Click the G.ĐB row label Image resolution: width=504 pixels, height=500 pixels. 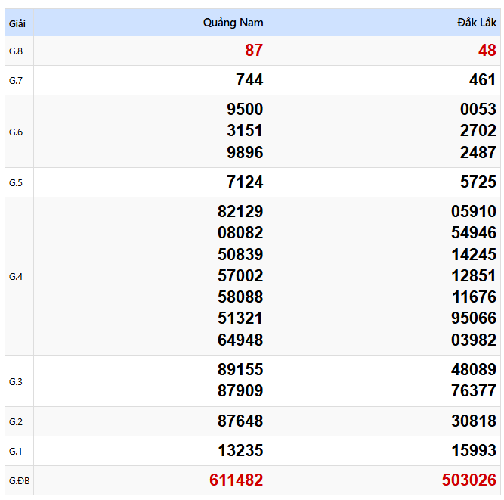(x=20, y=480)
